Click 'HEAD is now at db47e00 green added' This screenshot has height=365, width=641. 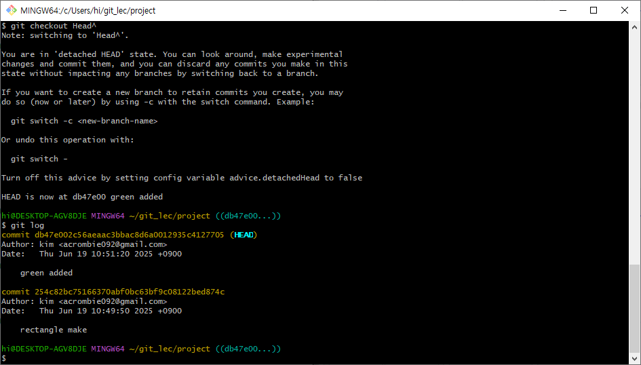click(82, 197)
